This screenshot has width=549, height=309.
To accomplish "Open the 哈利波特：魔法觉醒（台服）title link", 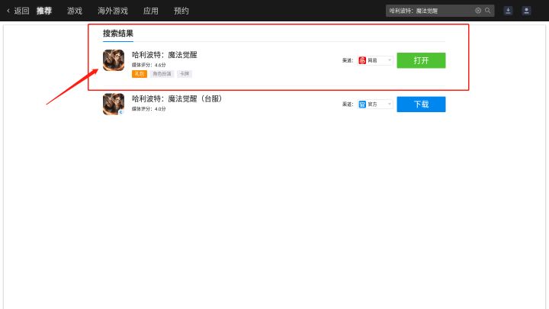I will point(177,98).
